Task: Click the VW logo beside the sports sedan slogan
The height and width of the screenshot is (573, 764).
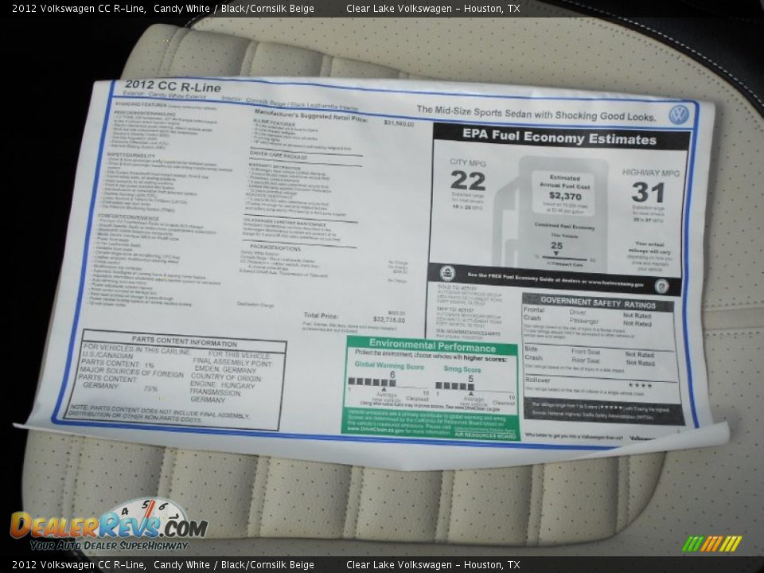Action: point(679,114)
